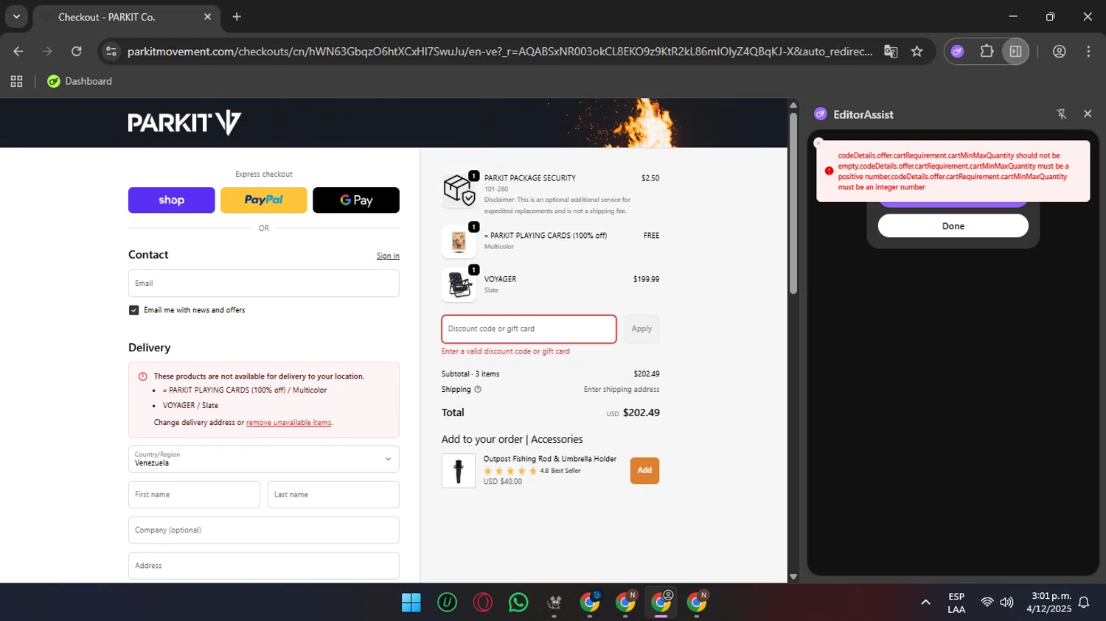Pay with Shop express checkout
This screenshot has width=1106, height=621.
[x=171, y=200]
